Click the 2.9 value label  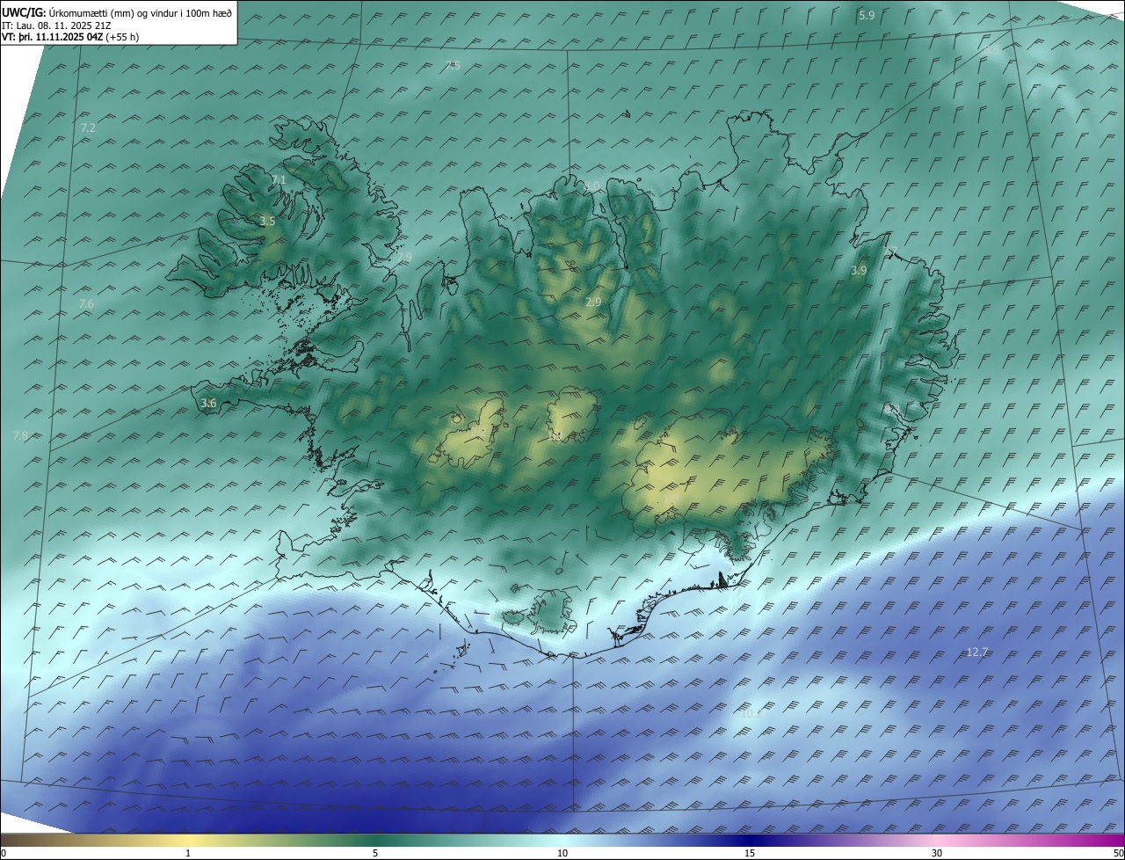593,302
